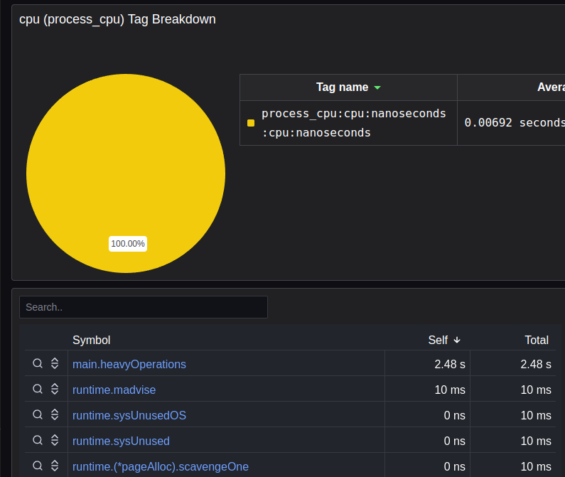Viewport: 565px width, 477px height.
Task: Click magnifier icon for scavengeOne row
Action: (38, 466)
